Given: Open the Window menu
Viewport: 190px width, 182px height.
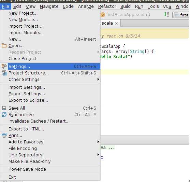Looking at the screenshot, I should click(182, 6).
